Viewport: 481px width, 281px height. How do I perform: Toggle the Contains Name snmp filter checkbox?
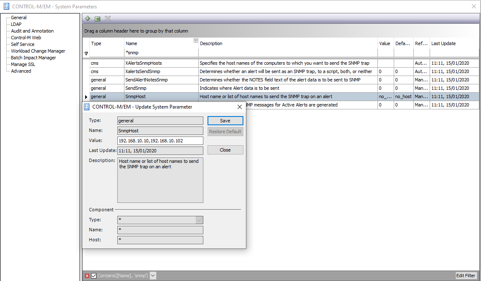click(x=94, y=276)
